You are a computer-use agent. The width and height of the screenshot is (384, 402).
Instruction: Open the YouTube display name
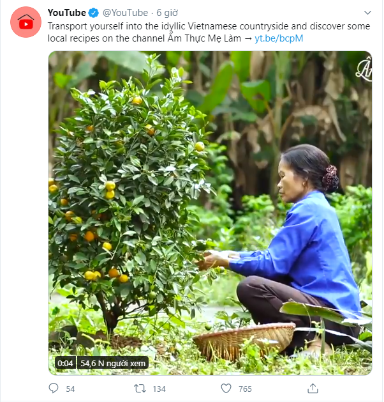(x=67, y=13)
